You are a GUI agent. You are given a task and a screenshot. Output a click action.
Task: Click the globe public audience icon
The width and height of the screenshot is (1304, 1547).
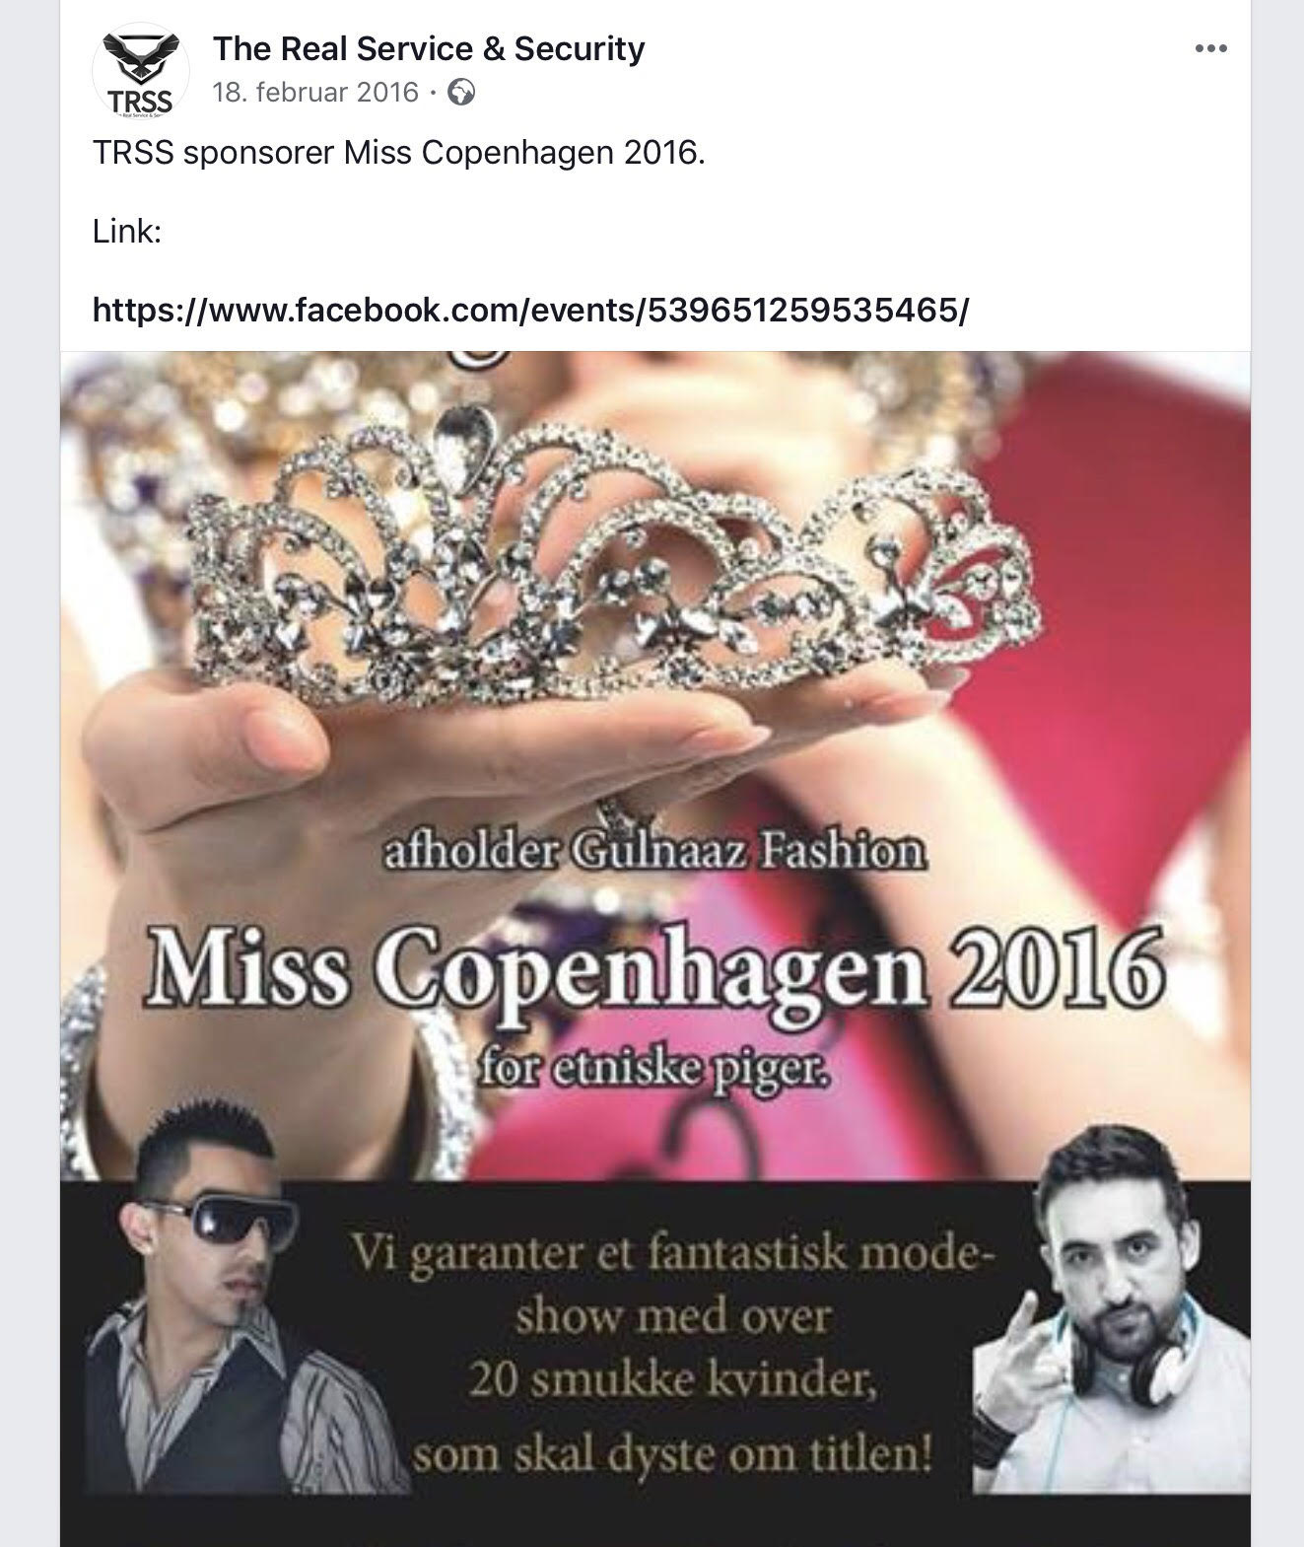pos(461,93)
